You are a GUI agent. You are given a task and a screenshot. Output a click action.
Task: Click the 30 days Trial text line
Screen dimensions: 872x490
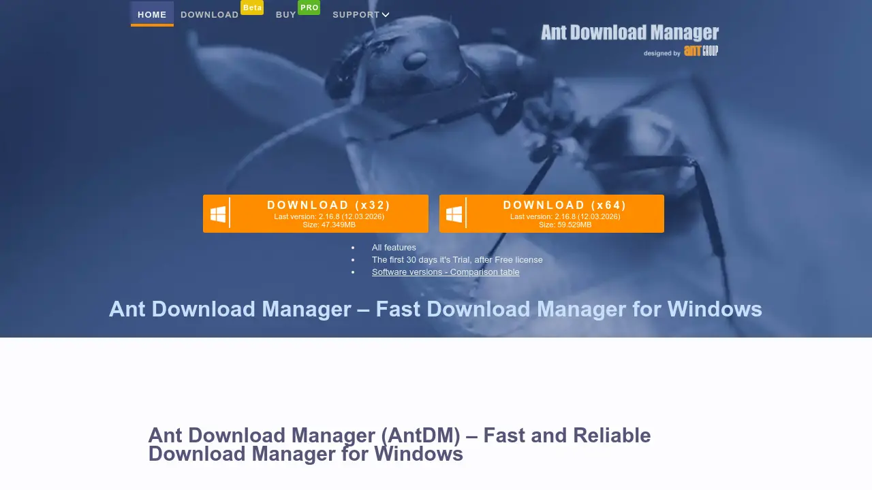pyautogui.click(x=457, y=260)
